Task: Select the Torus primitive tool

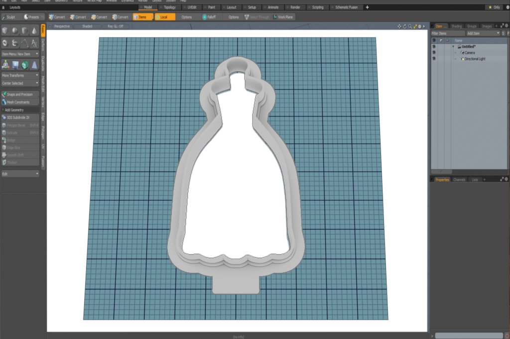Action: (x=5, y=43)
